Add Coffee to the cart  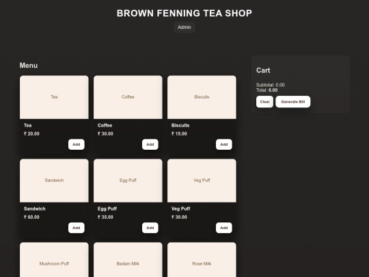150,144
